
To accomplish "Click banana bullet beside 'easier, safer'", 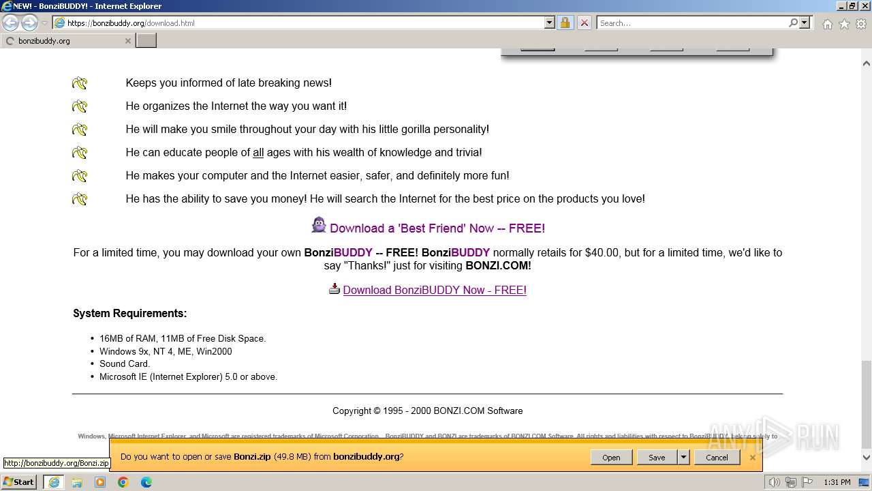I will pos(80,176).
